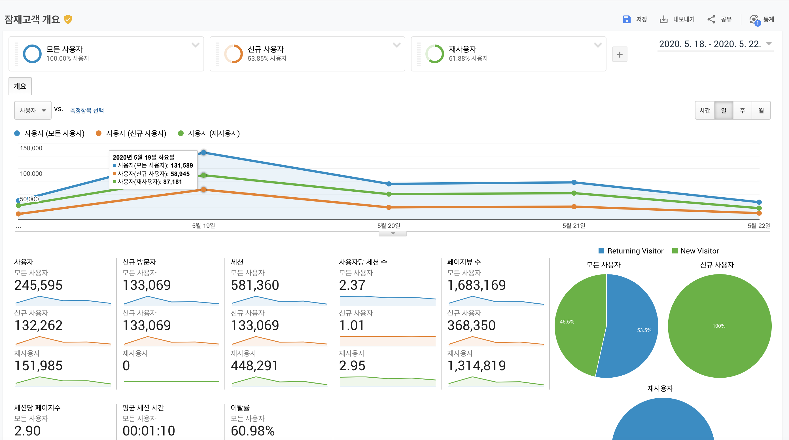Click the save (저장) disk icon
789x440 pixels.
tap(626, 19)
